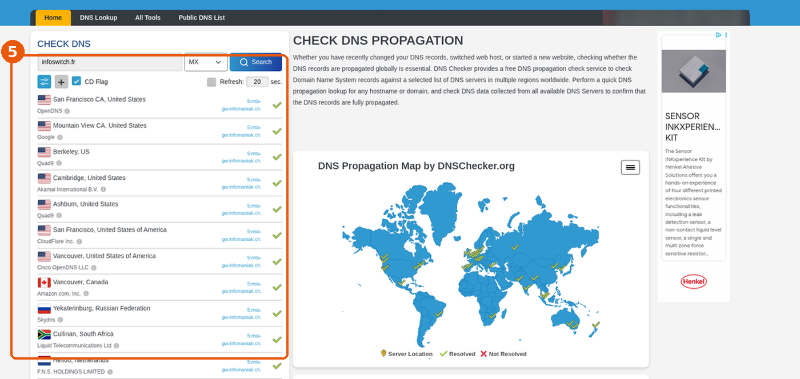Click info icon next to Cisco OpenDNS LLC
Image resolution: width=800 pixels, height=379 pixels.
pos(94,268)
